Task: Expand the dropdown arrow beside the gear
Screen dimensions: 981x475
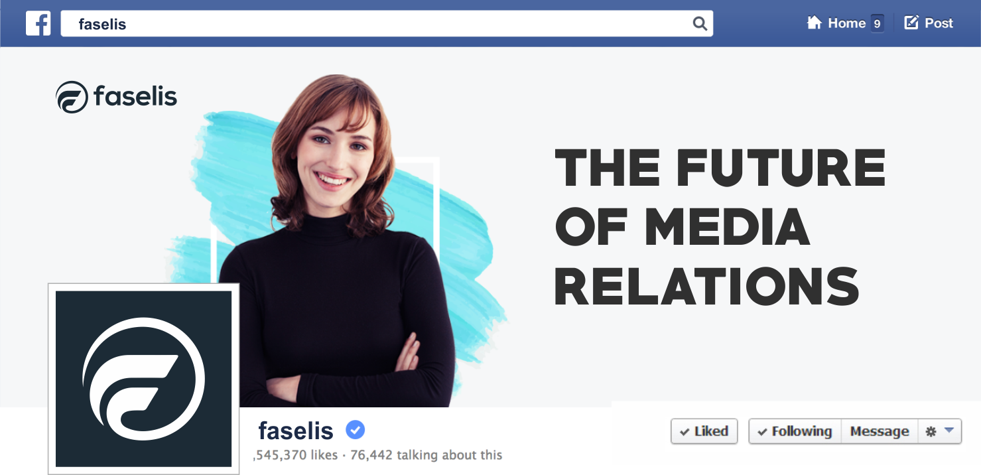Action: click(x=948, y=431)
